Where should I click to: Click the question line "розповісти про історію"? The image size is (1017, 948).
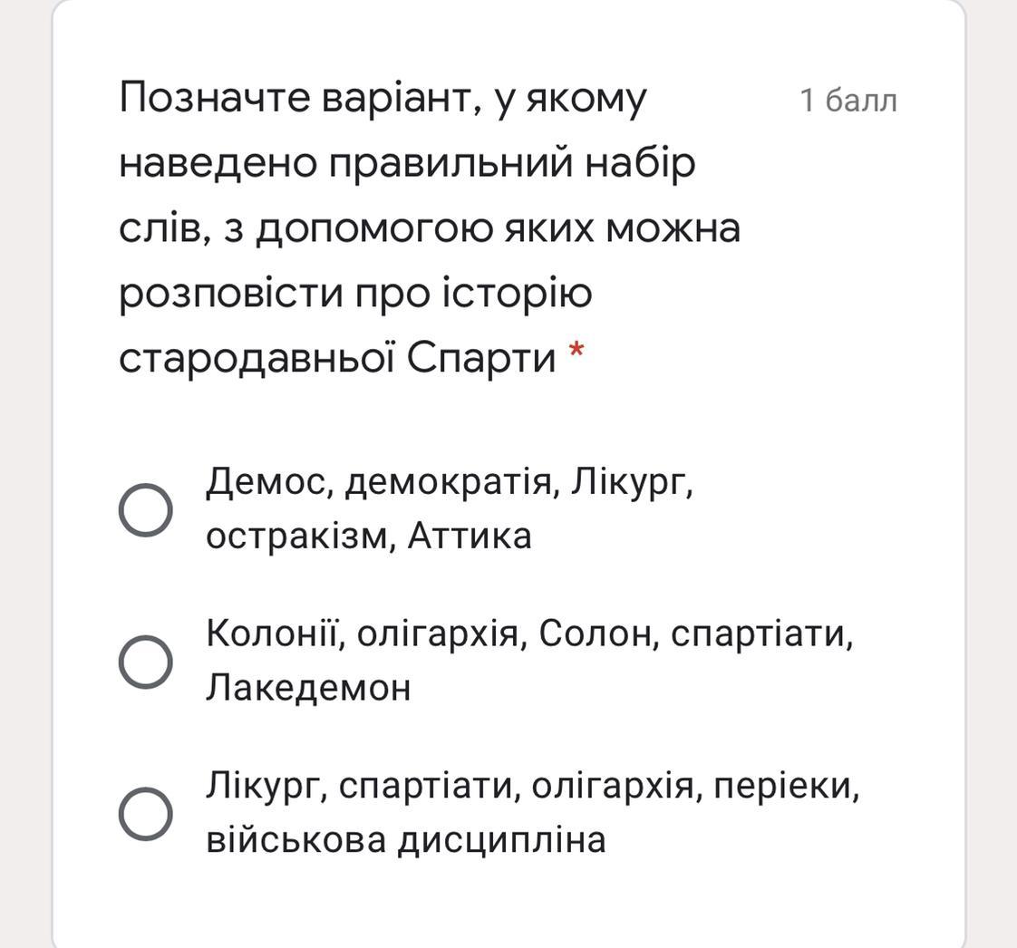coord(355,293)
